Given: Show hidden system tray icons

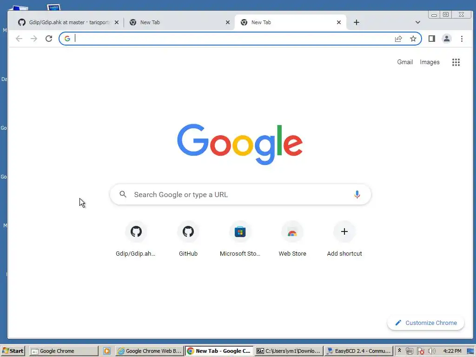Looking at the screenshot, I should pyautogui.click(x=399, y=350).
